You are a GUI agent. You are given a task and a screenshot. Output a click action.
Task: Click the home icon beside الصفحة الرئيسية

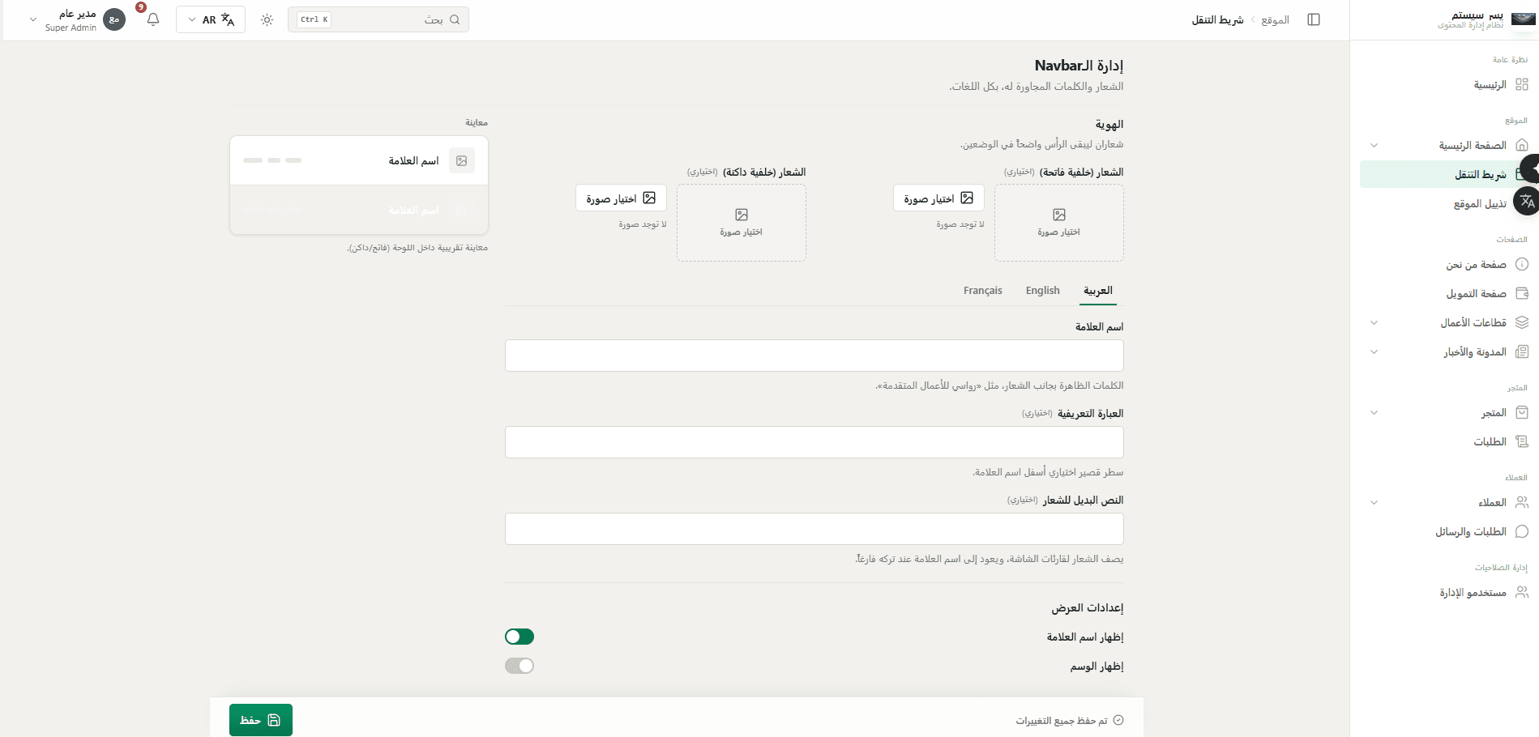[1522, 145]
